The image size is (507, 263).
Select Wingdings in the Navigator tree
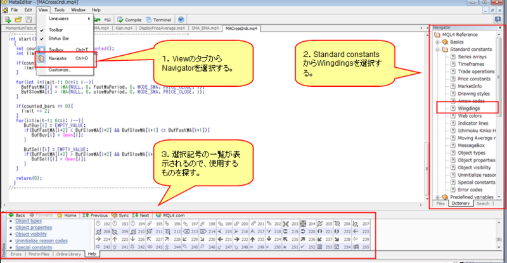(x=468, y=108)
